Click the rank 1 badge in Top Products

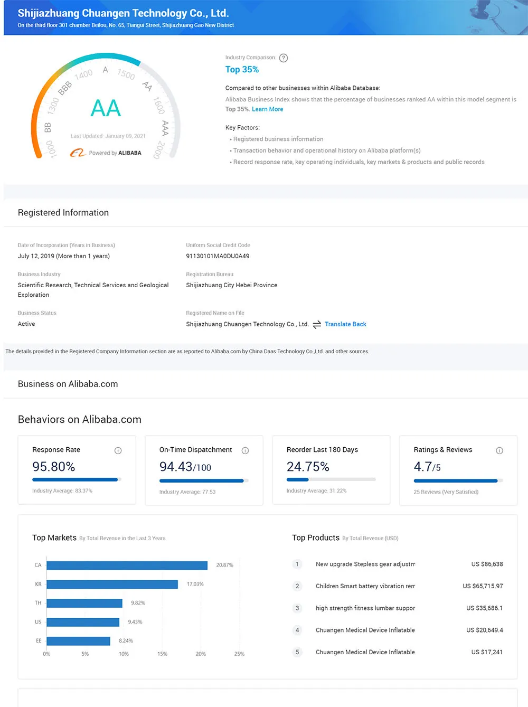(297, 564)
